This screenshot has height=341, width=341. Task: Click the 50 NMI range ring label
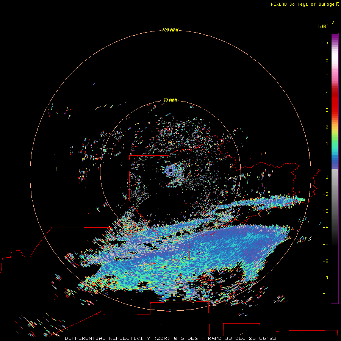170,100
